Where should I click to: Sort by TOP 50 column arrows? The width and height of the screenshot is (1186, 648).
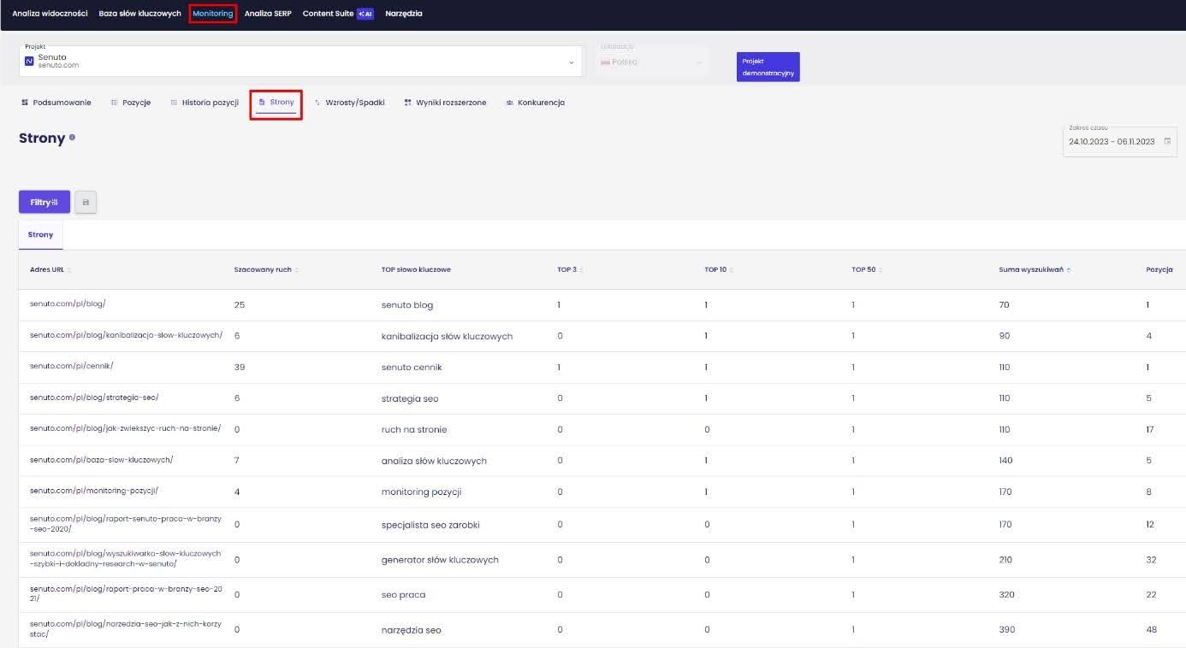(881, 270)
